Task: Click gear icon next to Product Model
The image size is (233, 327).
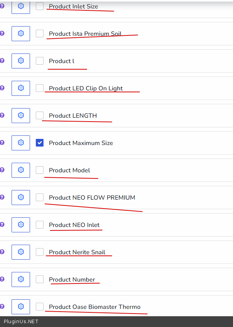Action: tap(21, 170)
